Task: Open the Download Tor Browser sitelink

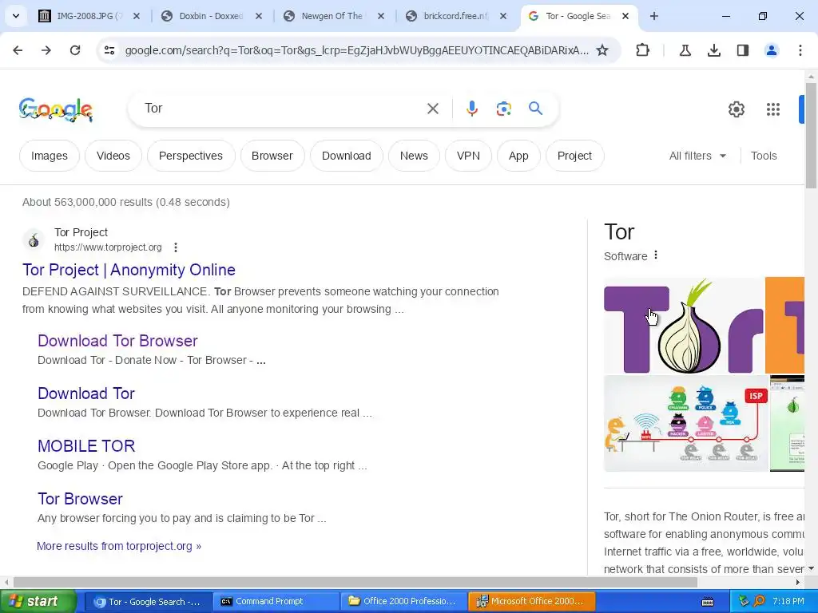Action: (x=117, y=340)
